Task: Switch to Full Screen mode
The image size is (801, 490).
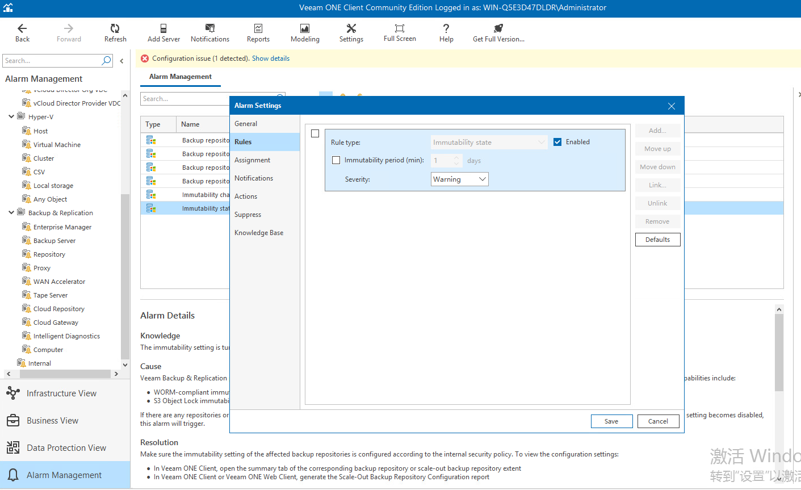Action: coord(400,32)
